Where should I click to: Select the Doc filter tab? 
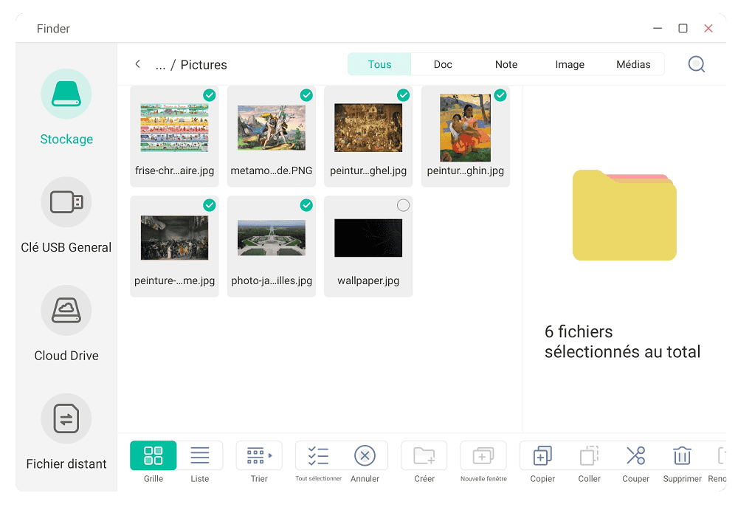coord(443,64)
